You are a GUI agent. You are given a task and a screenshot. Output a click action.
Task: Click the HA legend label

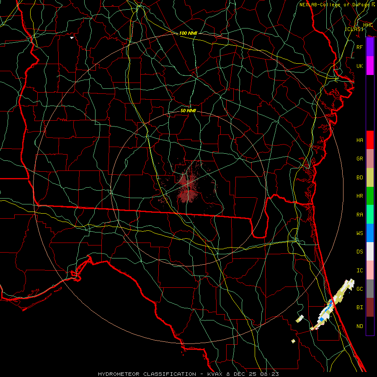click(360, 140)
